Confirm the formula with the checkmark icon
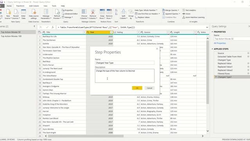 tap(47, 27)
